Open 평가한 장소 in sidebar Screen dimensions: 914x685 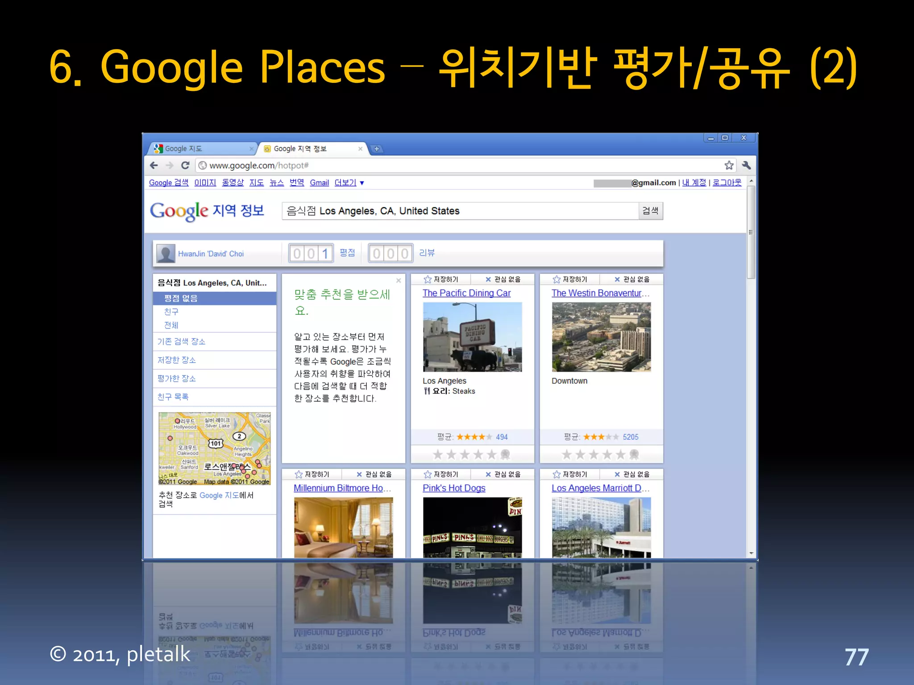pos(177,379)
